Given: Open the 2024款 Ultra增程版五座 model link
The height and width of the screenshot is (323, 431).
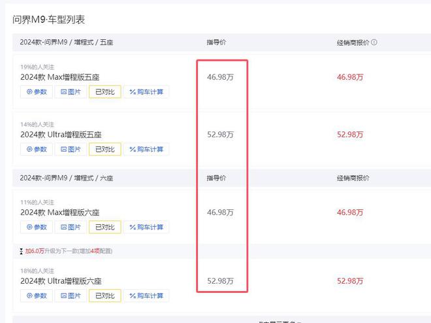Looking at the screenshot, I should tap(61, 135).
